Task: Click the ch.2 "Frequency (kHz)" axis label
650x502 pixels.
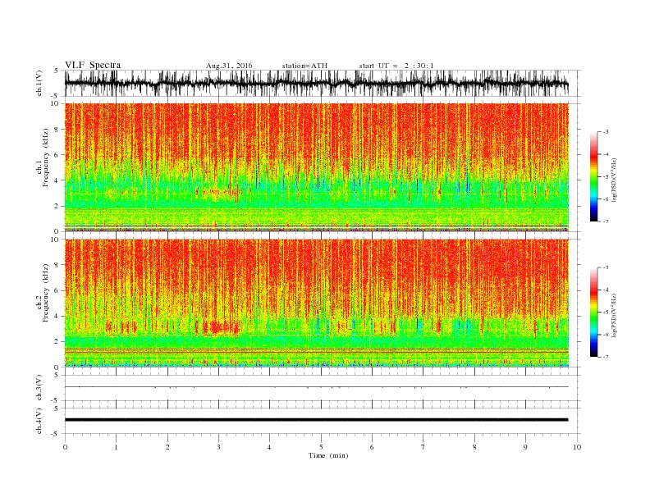Action: tap(45, 292)
